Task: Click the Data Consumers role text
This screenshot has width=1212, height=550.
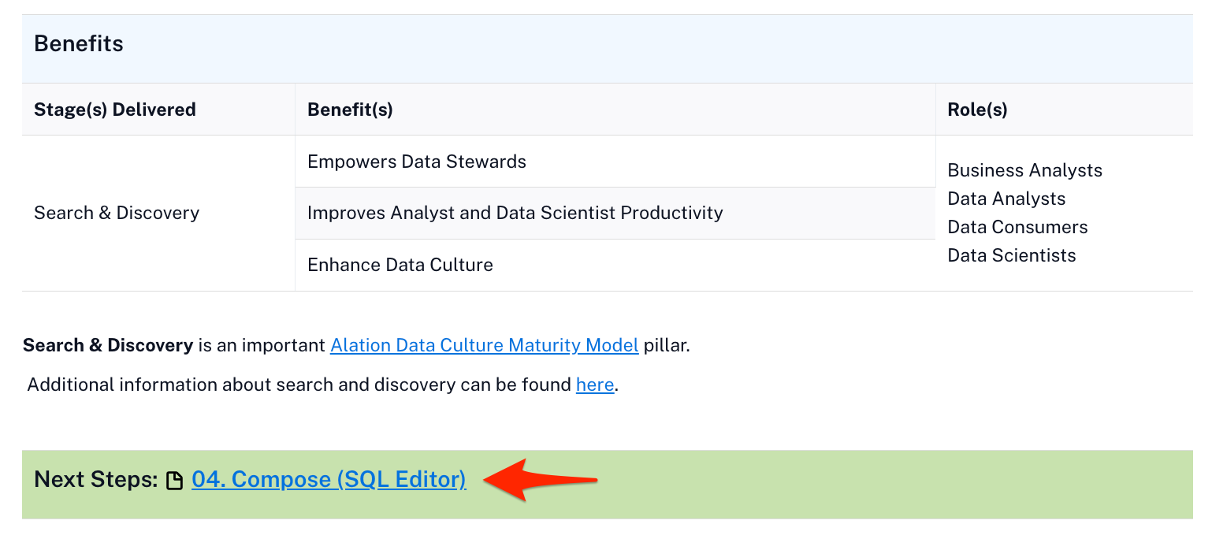Action: 1017,227
